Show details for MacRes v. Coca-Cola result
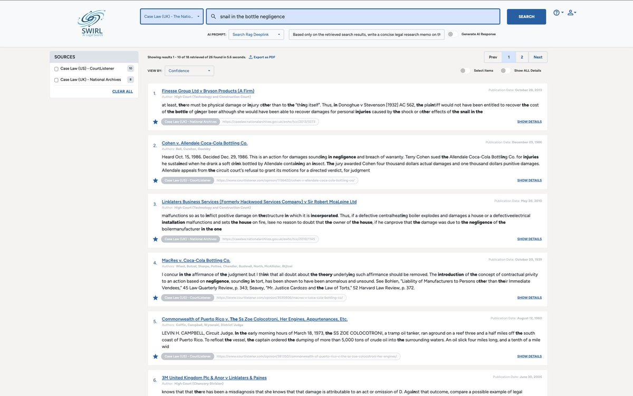633x396 pixels. point(529,297)
